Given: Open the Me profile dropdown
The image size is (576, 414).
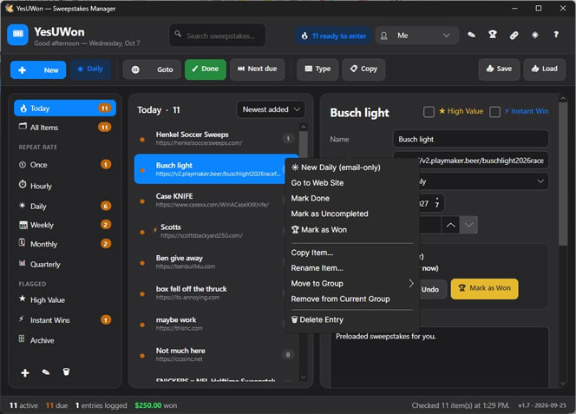Looking at the screenshot, I should pos(417,36).
